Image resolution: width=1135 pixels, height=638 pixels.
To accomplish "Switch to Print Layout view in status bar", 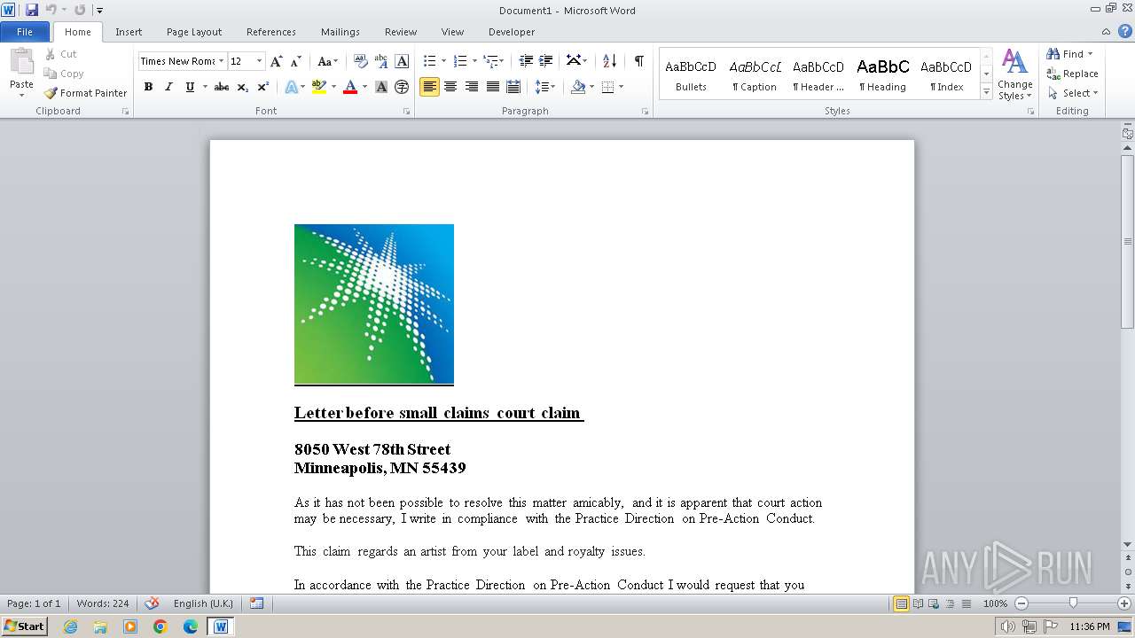I will [x=901, y=603].
